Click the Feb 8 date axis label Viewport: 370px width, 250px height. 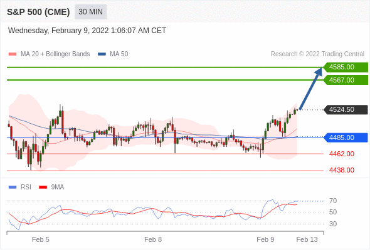pyautogui.click(x=153, y=239)
